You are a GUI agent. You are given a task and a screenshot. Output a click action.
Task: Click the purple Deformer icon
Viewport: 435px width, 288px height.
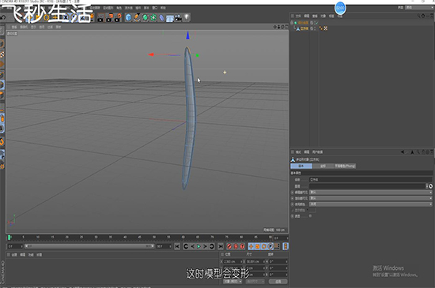pos(161,18)
